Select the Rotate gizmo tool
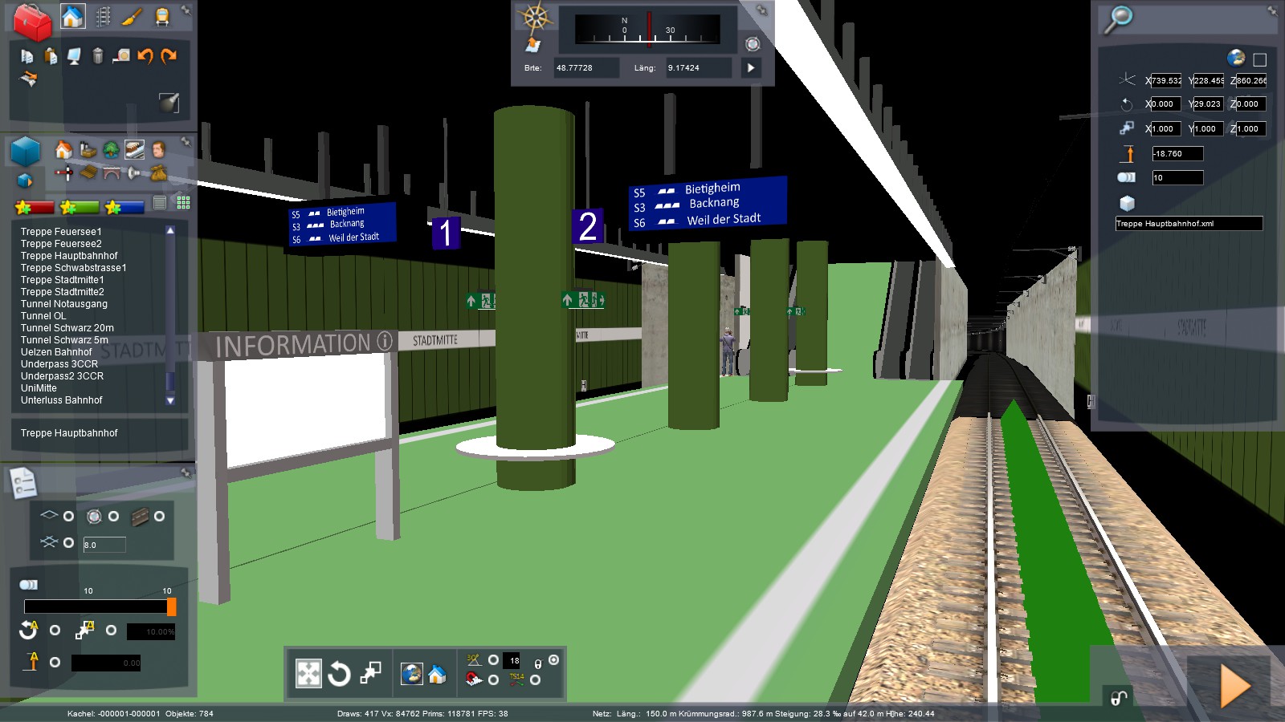The image size is (1285, 722). coord(339,674)
